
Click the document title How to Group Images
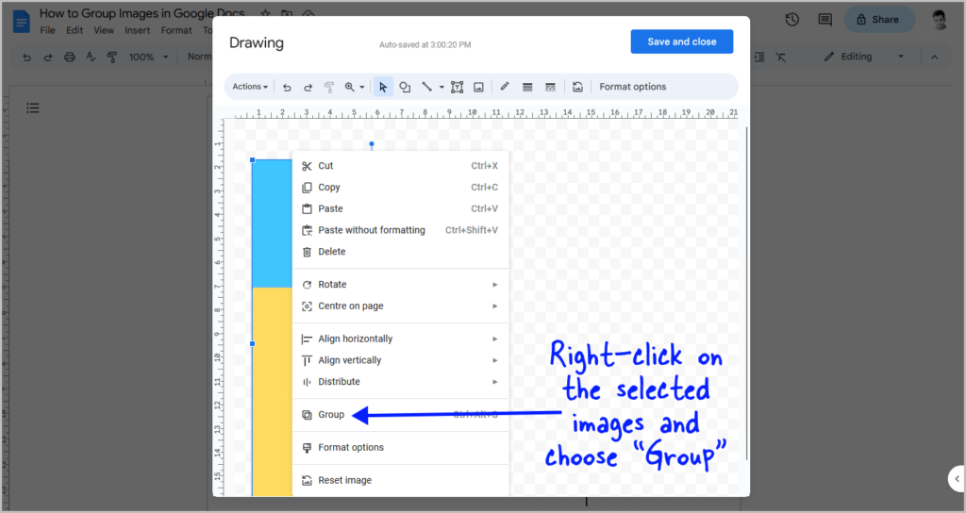tap(142, 13)
